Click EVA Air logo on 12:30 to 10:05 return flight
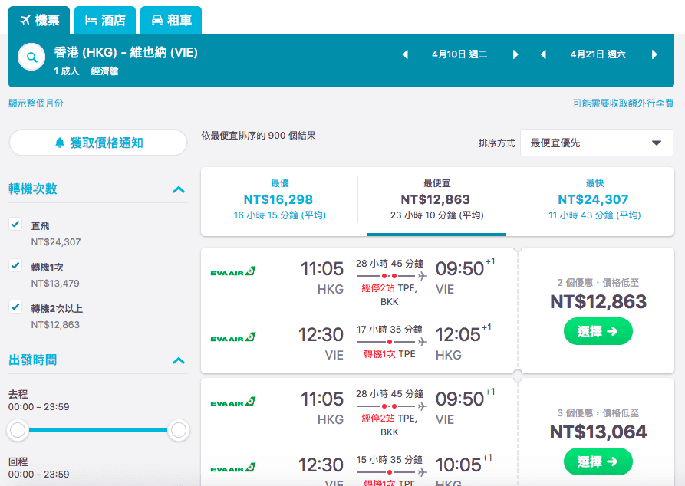685x486 pixels. coord(233,468)
